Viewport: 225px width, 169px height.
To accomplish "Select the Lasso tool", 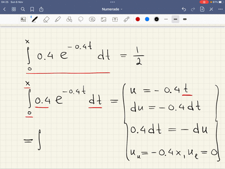I will tap(81, 19).
